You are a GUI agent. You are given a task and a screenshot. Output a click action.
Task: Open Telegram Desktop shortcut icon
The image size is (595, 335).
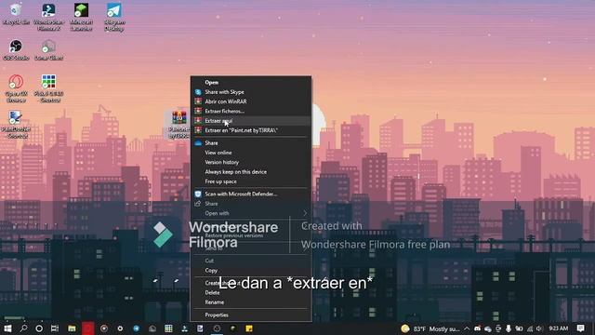(114, 17)
